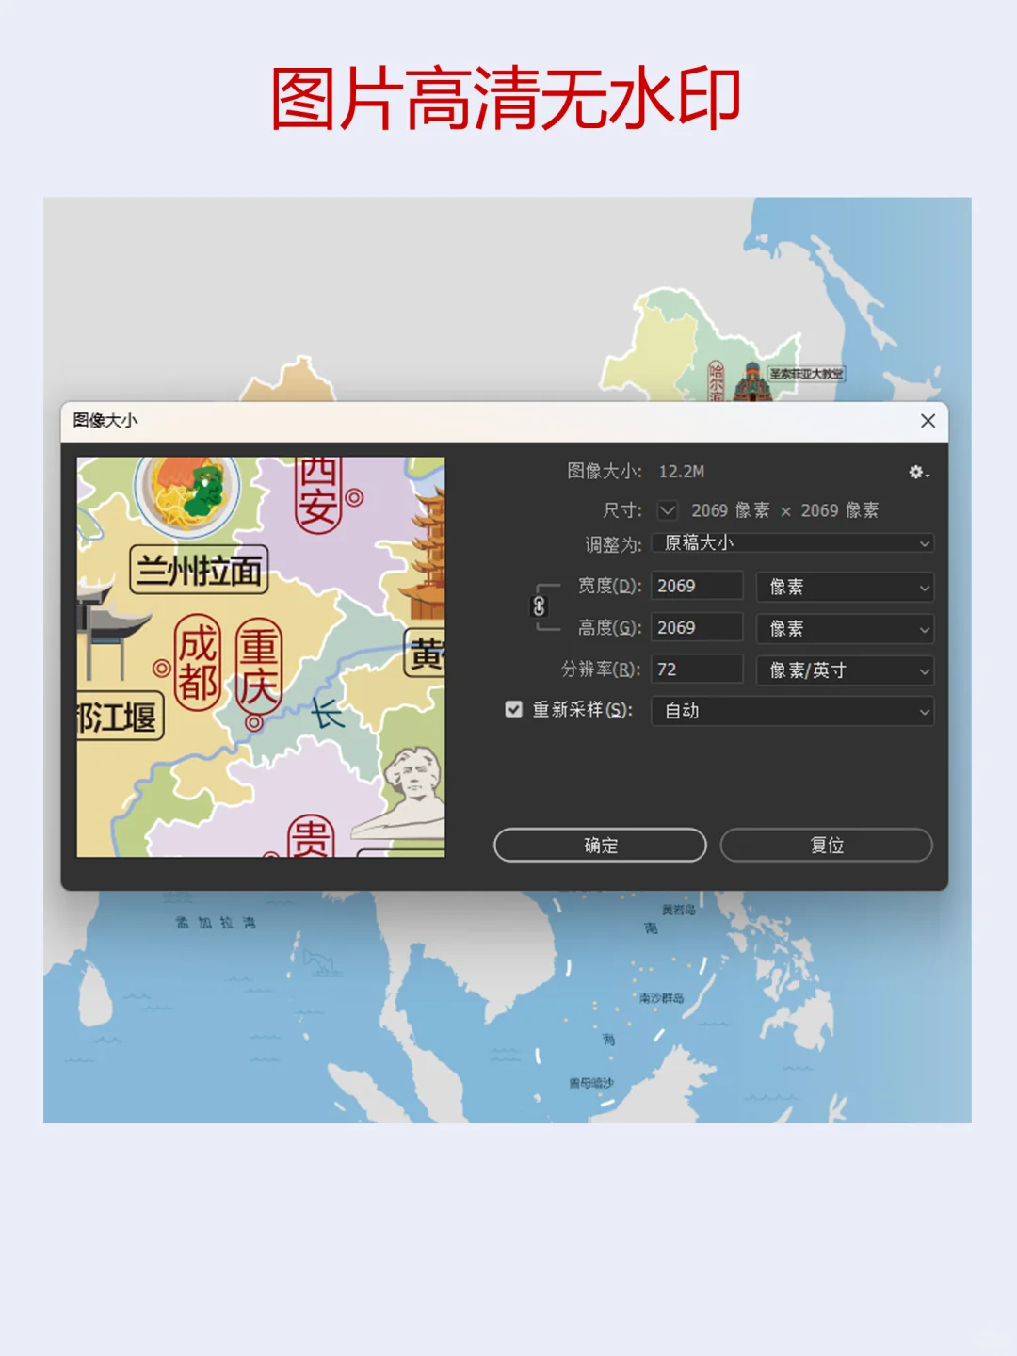Viewport: 1017px width, 1356px height.
Task: Re-enable the resample checkbox next to 自动
Action: tap(512, 710)
